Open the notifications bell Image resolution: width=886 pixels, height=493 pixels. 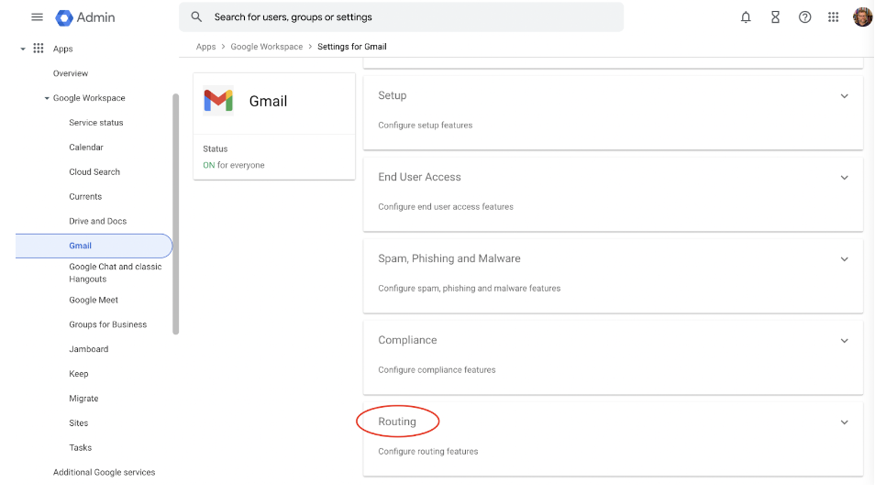coord(746,17)
